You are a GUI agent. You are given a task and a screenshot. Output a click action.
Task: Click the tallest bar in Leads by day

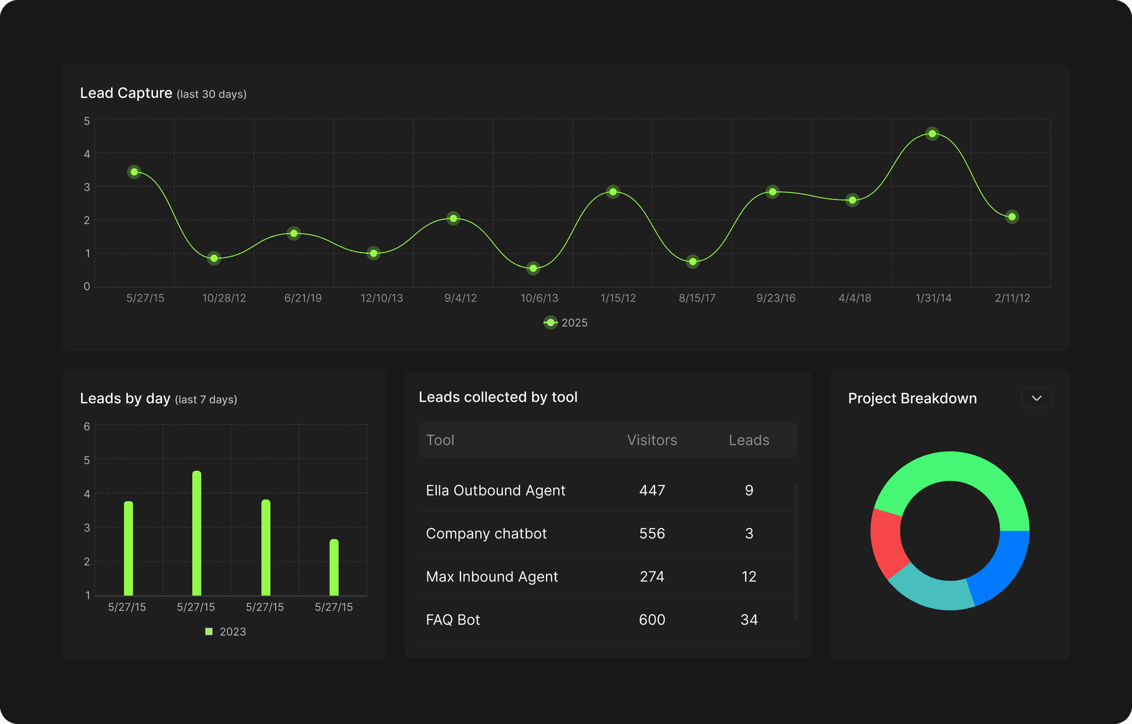coord(197,533)
